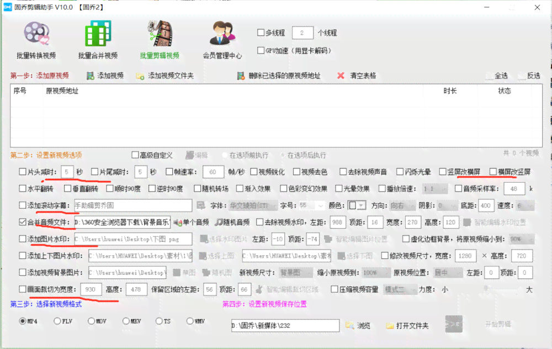Select MKV format radio button
This screenshot has width=552, height=349.
126,321
